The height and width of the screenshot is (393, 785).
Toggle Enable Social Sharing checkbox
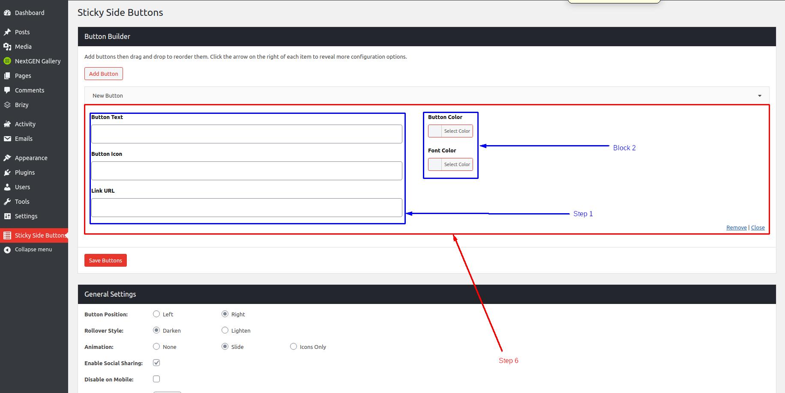(x=156, y=363)
